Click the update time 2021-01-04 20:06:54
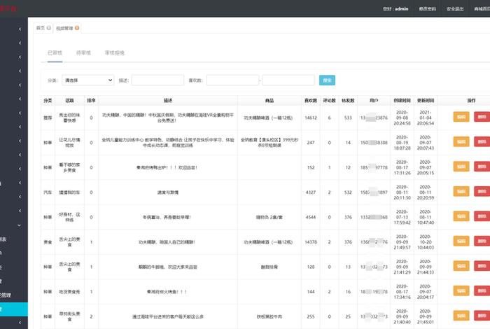The image size is (490, 329). [x=426, y=118]
